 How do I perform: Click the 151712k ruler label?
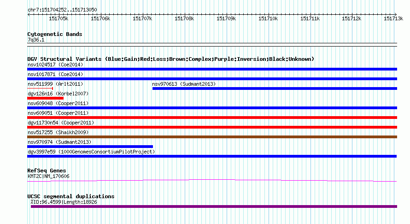pyautogui.click(x=351, y=18)
